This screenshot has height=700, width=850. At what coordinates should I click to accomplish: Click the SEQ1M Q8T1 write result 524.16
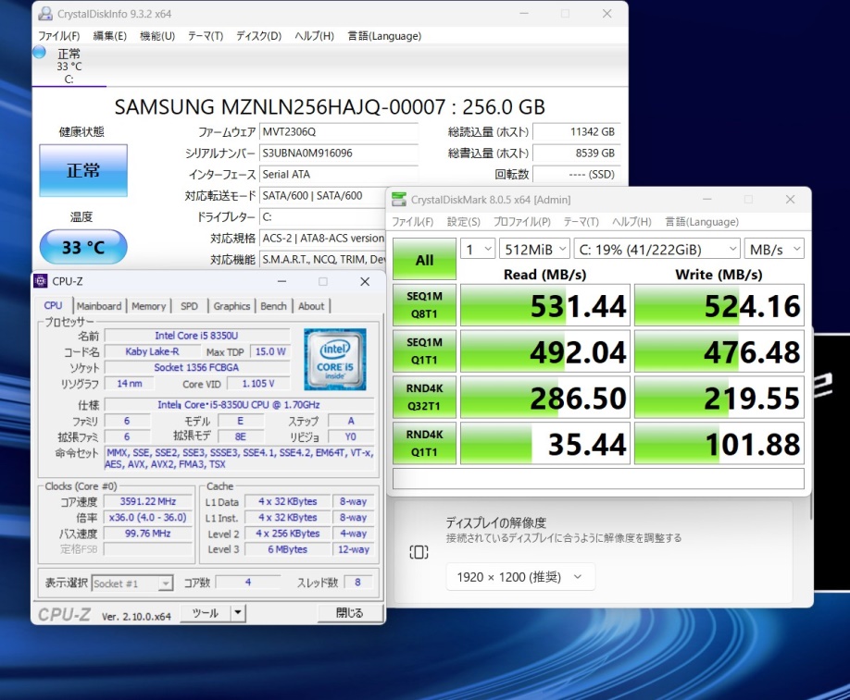pyautogui.click(x=719, y=305)
